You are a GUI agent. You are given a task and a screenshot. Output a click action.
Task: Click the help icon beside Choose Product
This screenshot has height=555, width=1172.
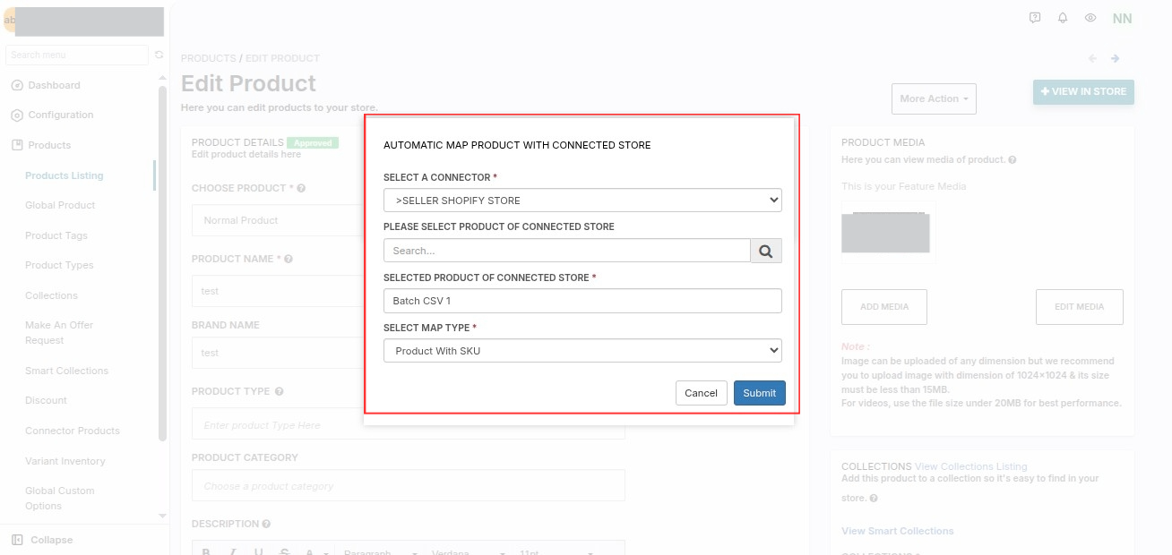(x=301, y=189)
